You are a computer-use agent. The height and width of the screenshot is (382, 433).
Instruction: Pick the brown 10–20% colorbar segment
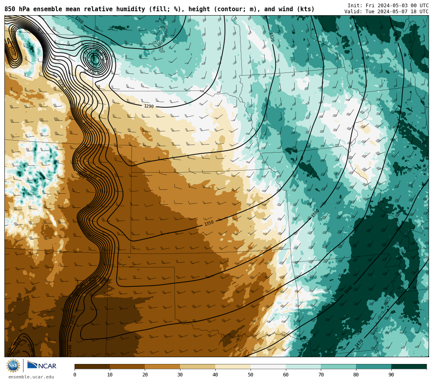click(127, 366)
